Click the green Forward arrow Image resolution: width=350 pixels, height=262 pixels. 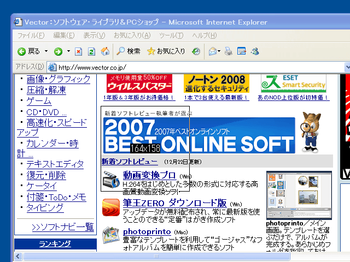[59, 51]
